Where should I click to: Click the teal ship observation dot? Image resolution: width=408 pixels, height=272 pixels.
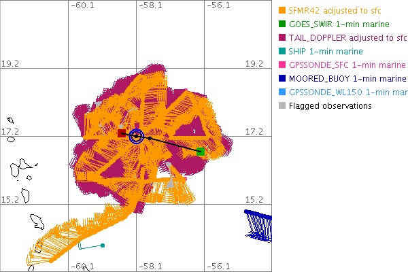(x=102, y=245)
